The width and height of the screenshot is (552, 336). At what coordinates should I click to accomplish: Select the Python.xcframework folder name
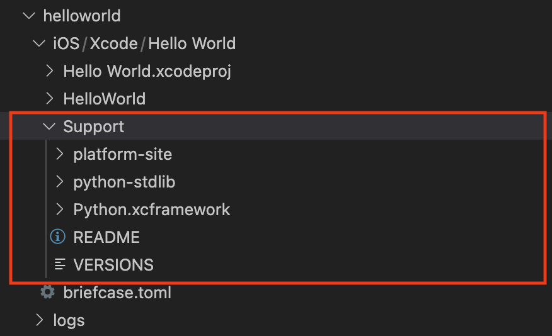(x=152, y=210)
